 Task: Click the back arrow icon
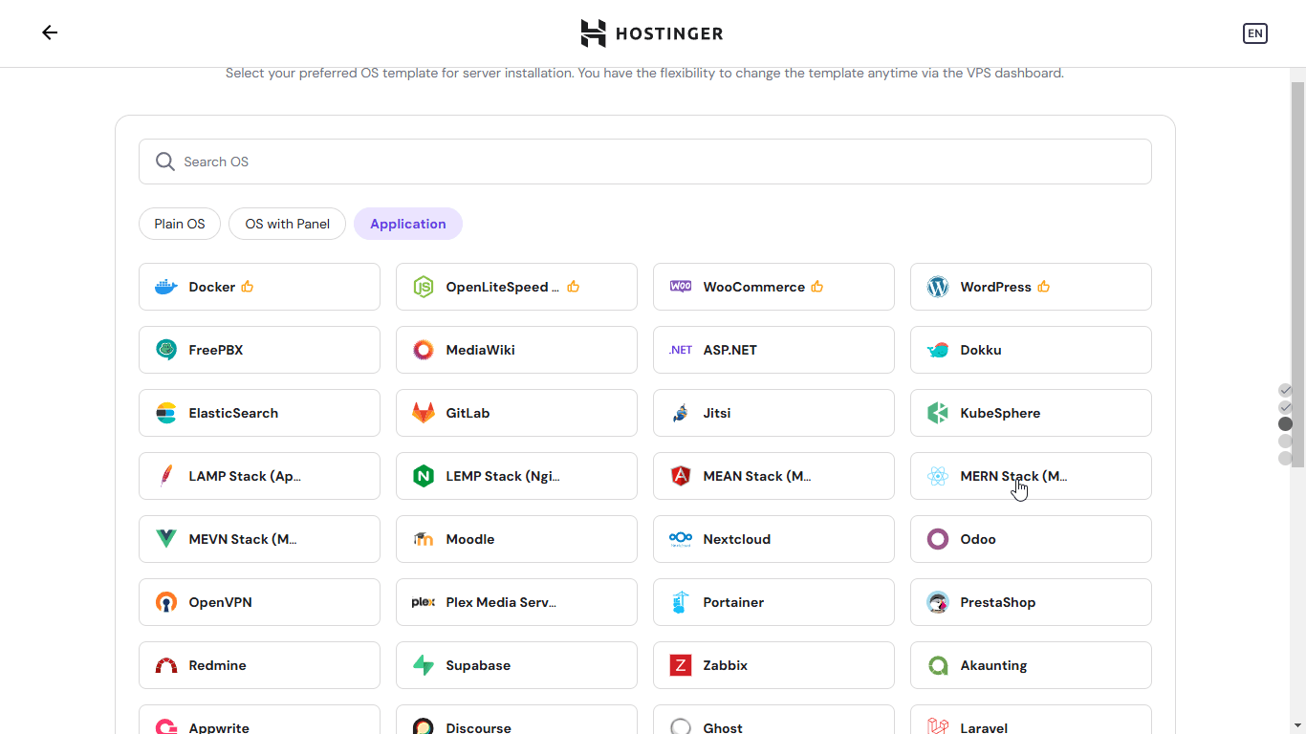[50, 32]
